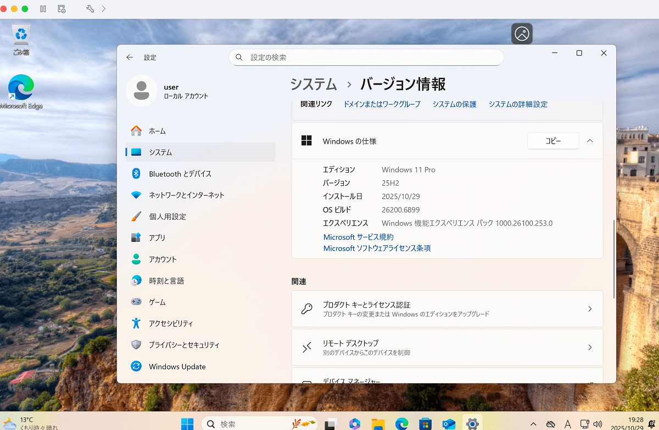Image resolution: width=659 pixels, height=430 pixels.
Task: Click the Settings gear on taskbar
Action: tap(472, 424)
